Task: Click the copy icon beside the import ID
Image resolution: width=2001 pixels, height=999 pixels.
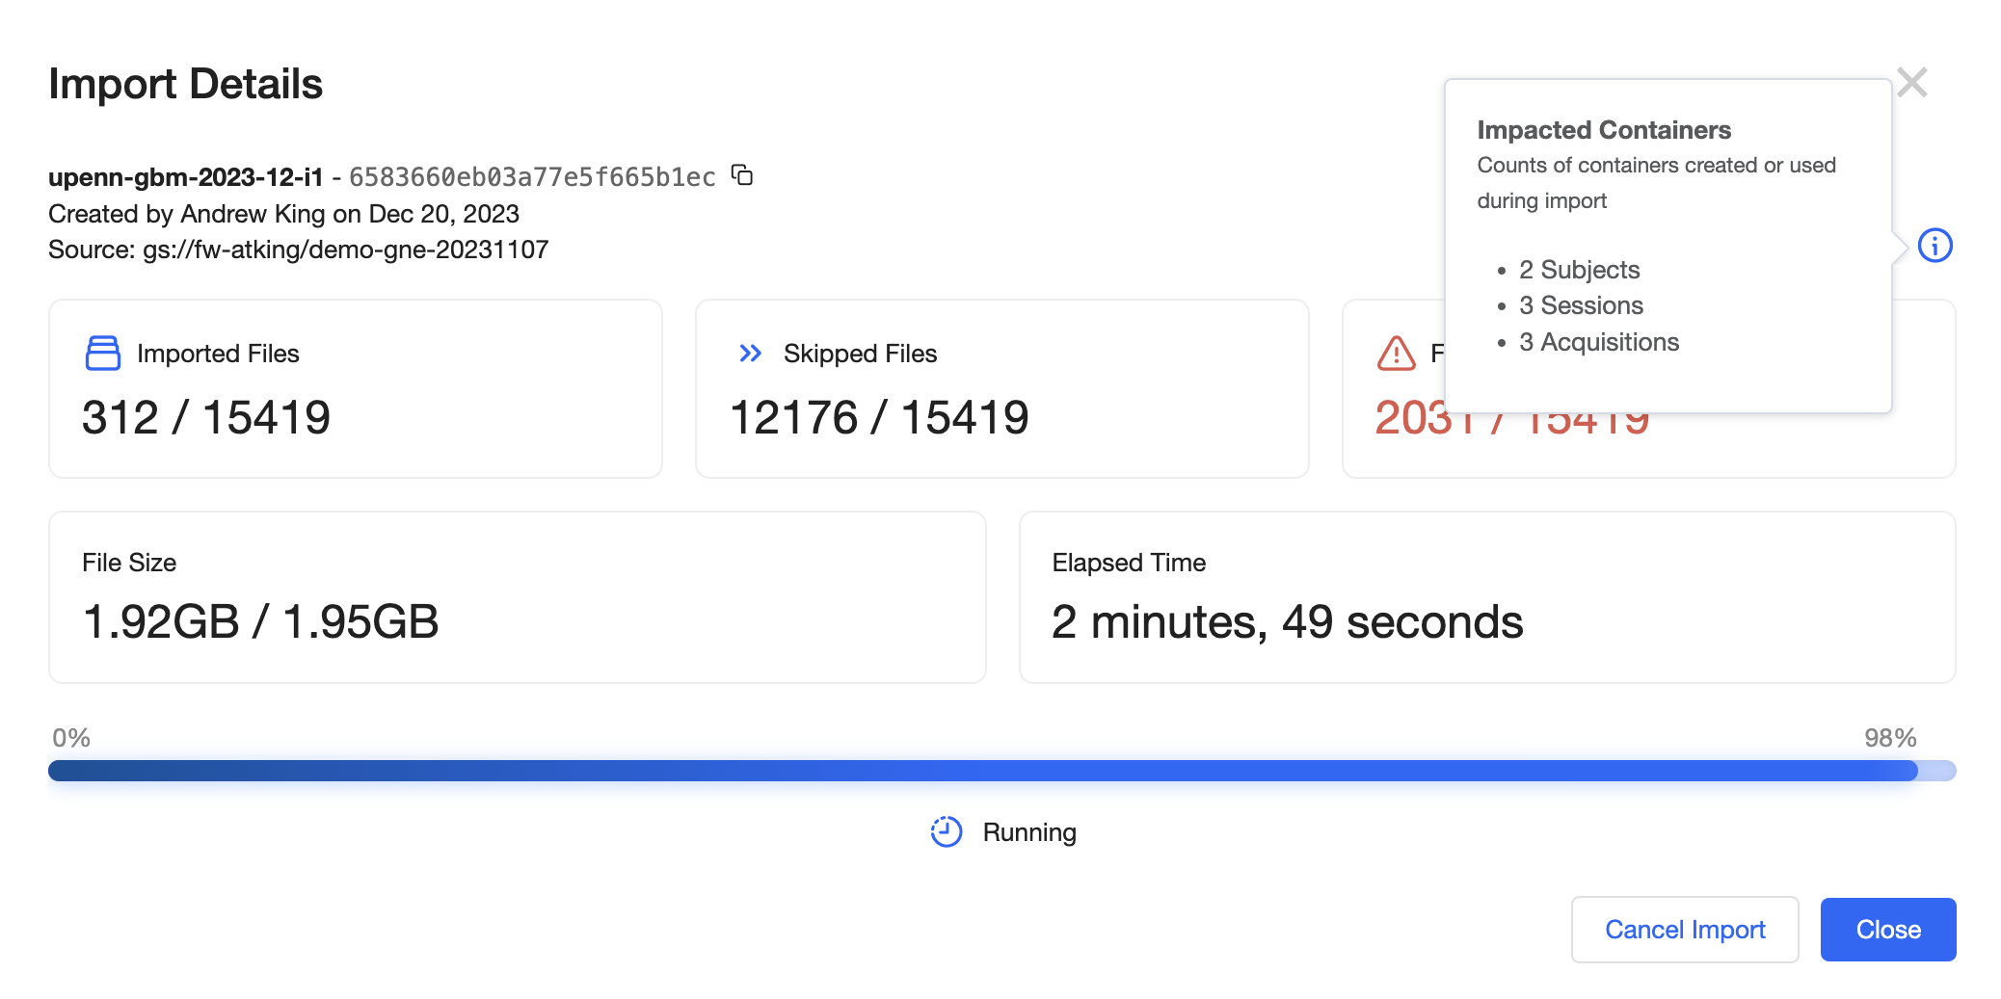Action: pyautogui.click(x=740, y=175)
